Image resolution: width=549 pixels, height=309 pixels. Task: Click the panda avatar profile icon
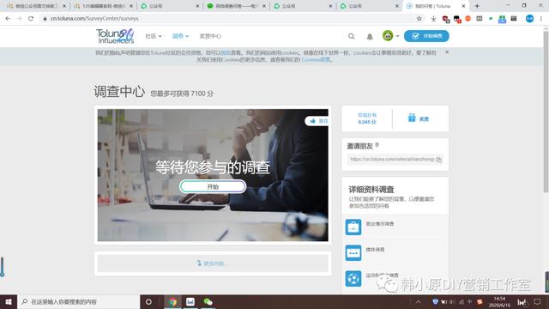pyautogui.click(x=388, y=36)
